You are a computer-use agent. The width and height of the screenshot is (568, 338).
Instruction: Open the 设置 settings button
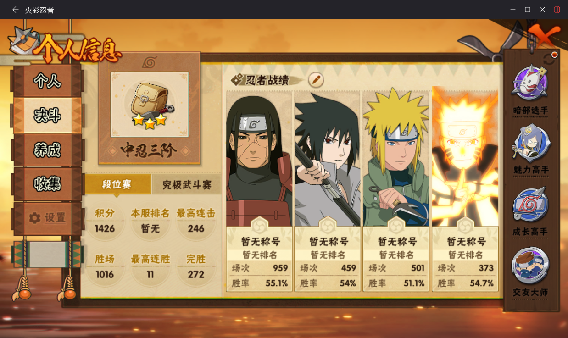pyautogui.click(x=47, y=218)
